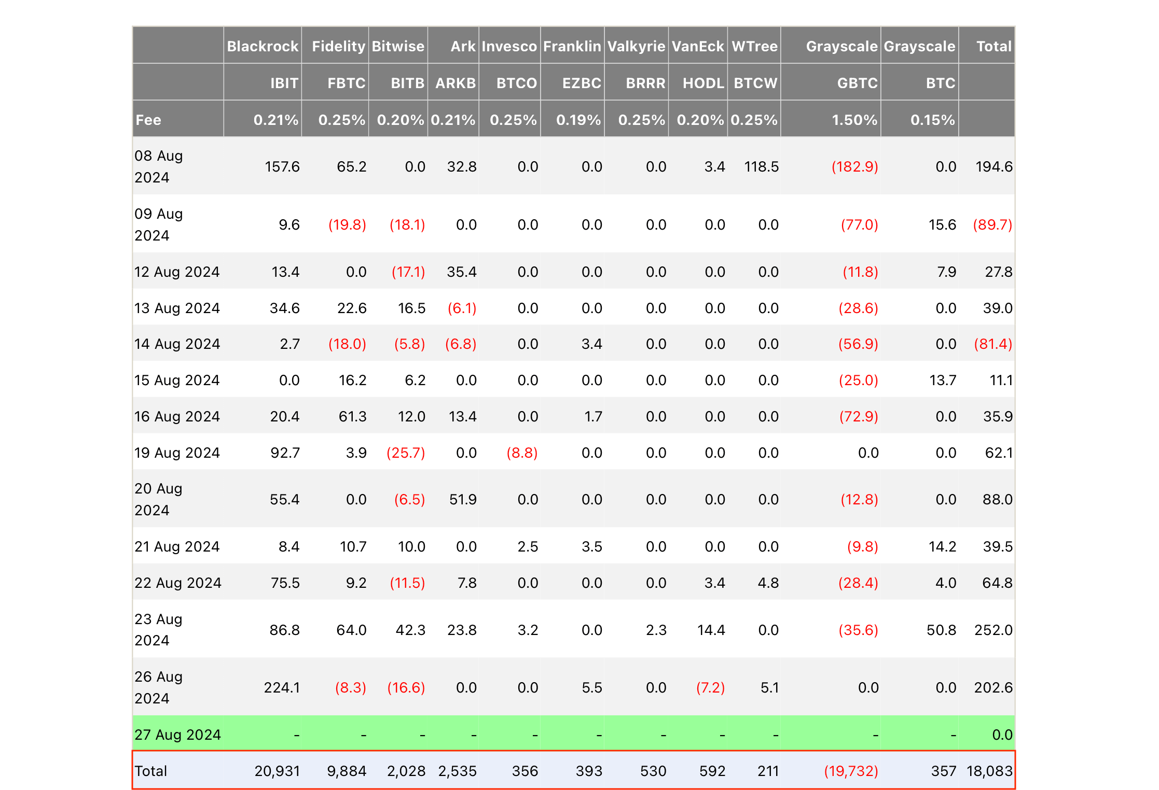This screenshot has height=790, width=1159.
Task: Click the Bitwise column header
Action: 398,46
